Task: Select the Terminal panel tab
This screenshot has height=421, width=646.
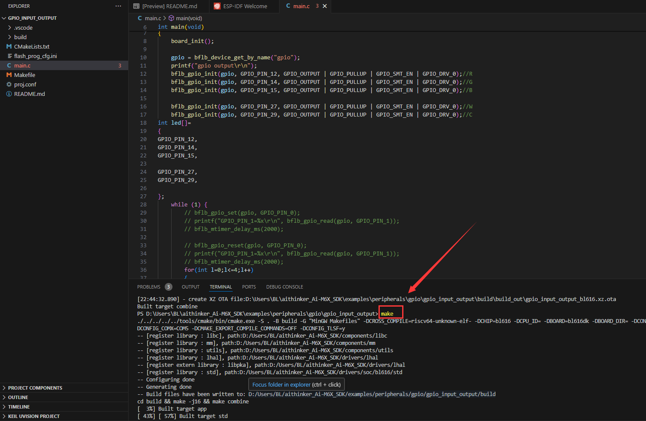Action: pyautogui.click(x=221, y=287)
